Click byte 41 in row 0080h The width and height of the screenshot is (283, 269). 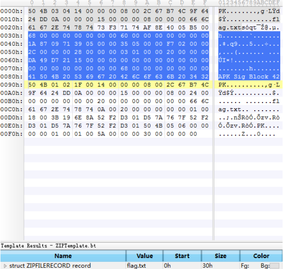point(32,77)
